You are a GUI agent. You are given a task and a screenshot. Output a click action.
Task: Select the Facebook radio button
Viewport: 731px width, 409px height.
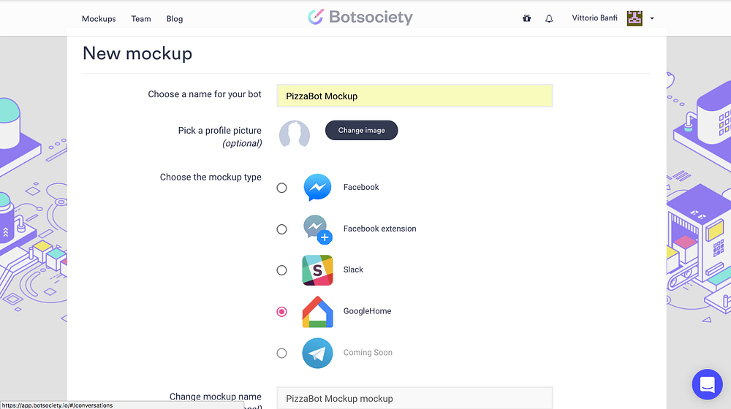point(281,188)
